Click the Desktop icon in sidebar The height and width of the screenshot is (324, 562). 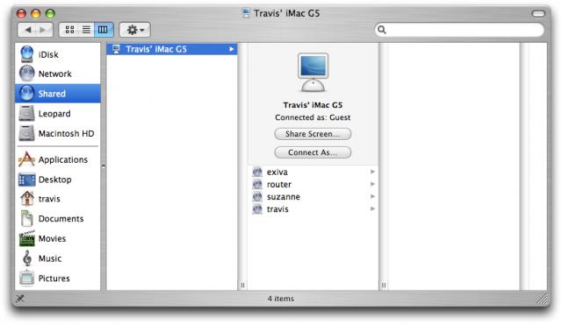click(27, 180)
